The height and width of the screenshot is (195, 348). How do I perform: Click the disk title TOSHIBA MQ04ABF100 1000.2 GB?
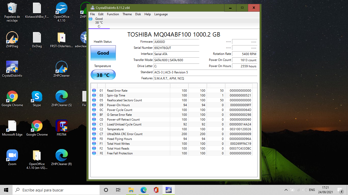tap(174, 35)
